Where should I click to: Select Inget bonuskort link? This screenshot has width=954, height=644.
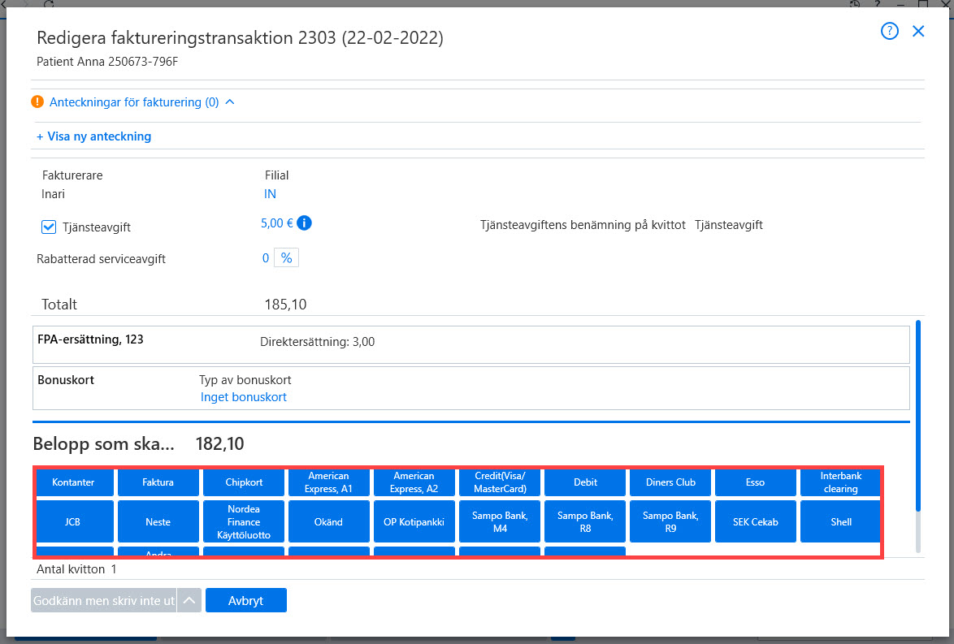tap(243, 397)
